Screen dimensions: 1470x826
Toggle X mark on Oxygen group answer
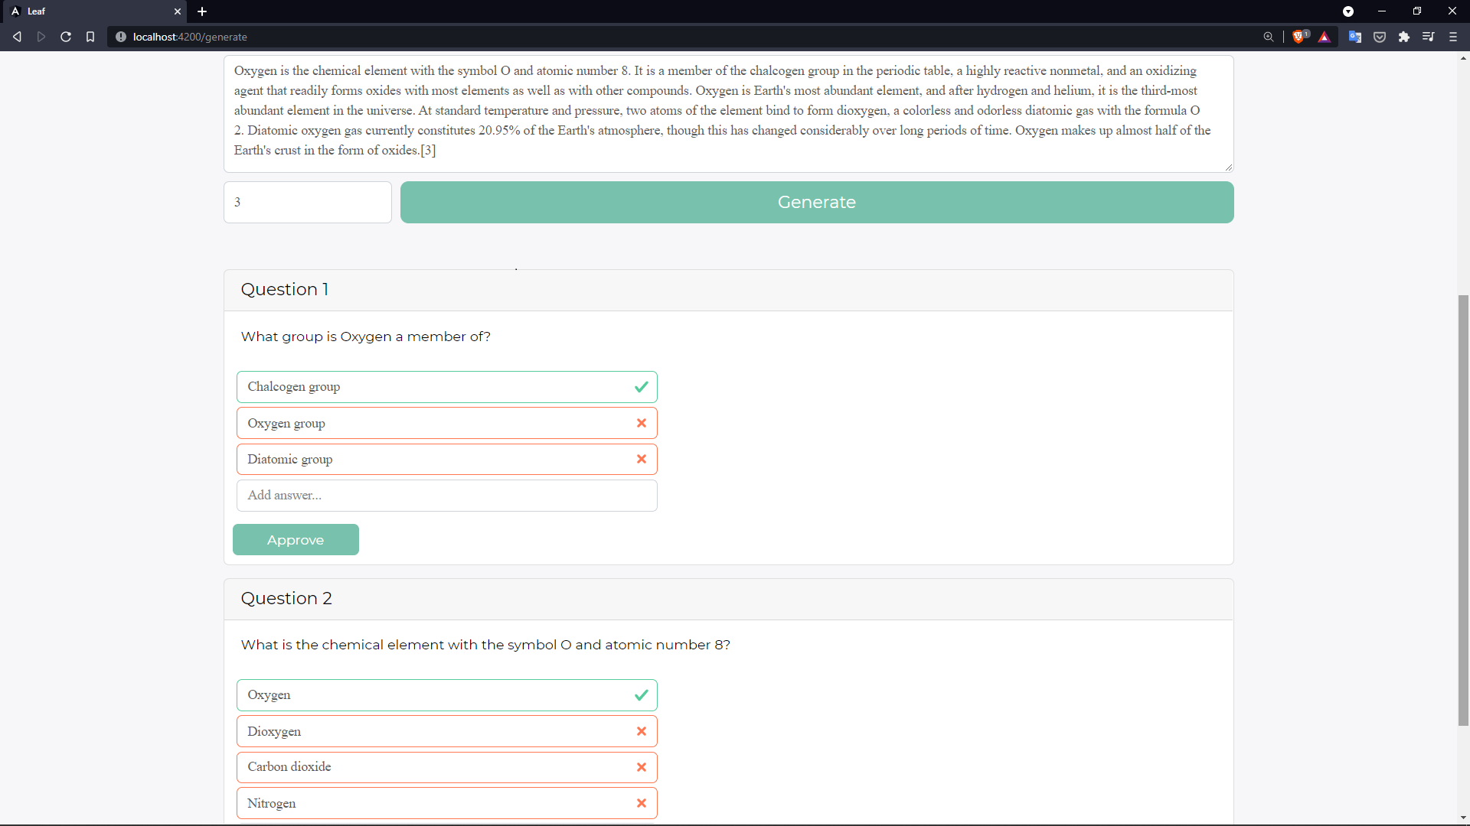click(641, 423)
